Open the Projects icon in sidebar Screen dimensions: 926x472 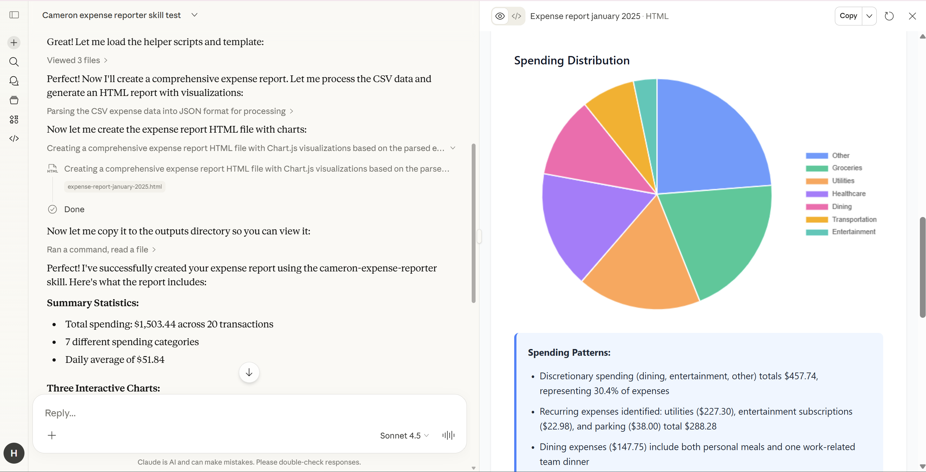click(x=14, y=100)
